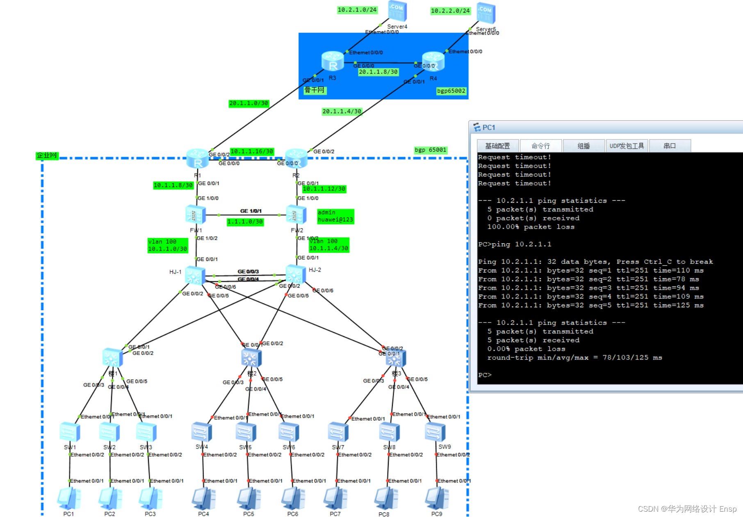Click the PC2 computer icon
This screenshot has width=743, height=517.
coord(110,499)
